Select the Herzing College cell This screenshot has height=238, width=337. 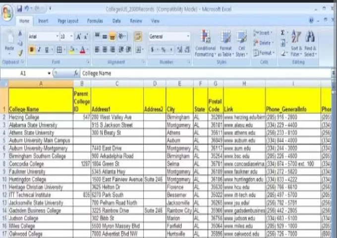tap(40, 117)
